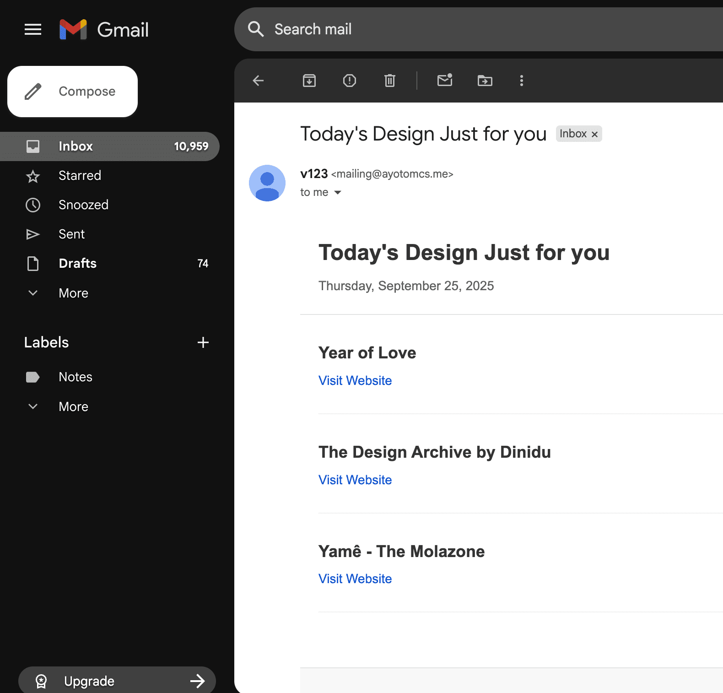This screenshot has width=723, height=693.
Task: Open the main menu hamburger icon
Action: tap(33, 30)
